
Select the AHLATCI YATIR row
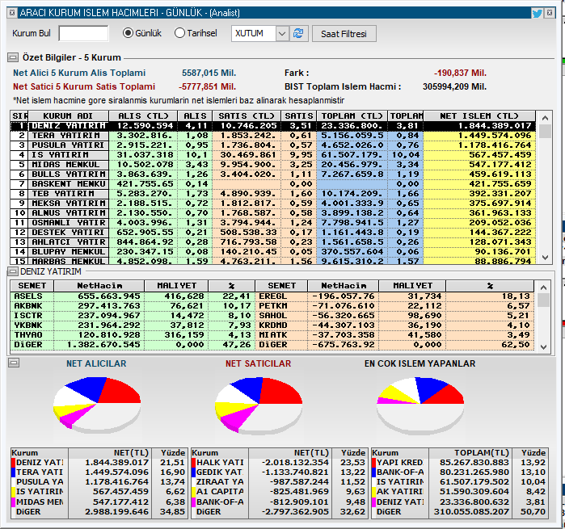(272, 242)
